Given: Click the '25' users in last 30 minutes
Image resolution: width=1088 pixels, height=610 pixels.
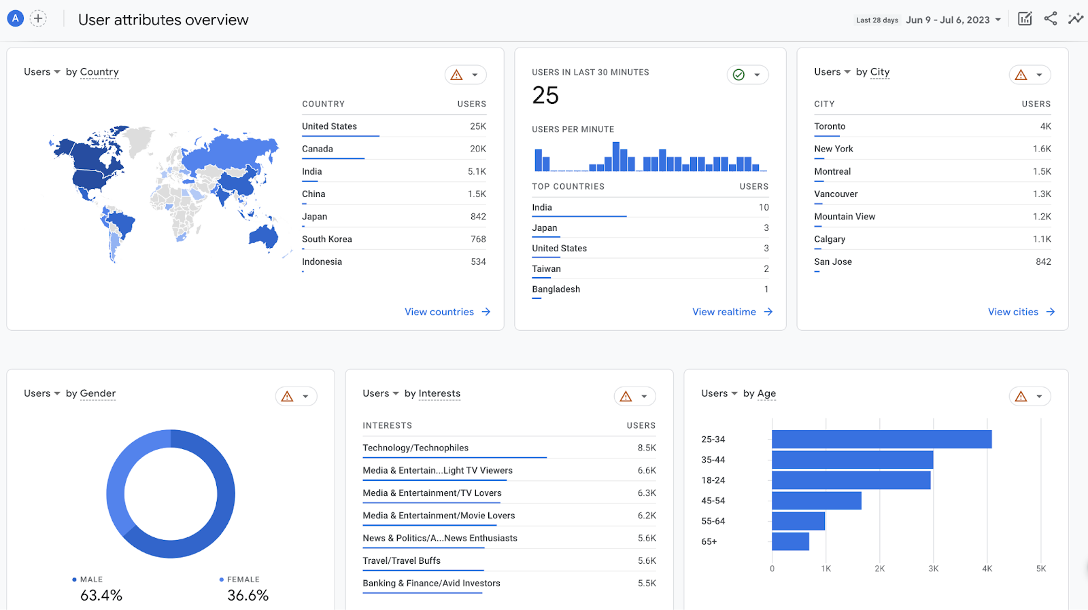Looking at the screenshot, I should [x=545, y=96].
